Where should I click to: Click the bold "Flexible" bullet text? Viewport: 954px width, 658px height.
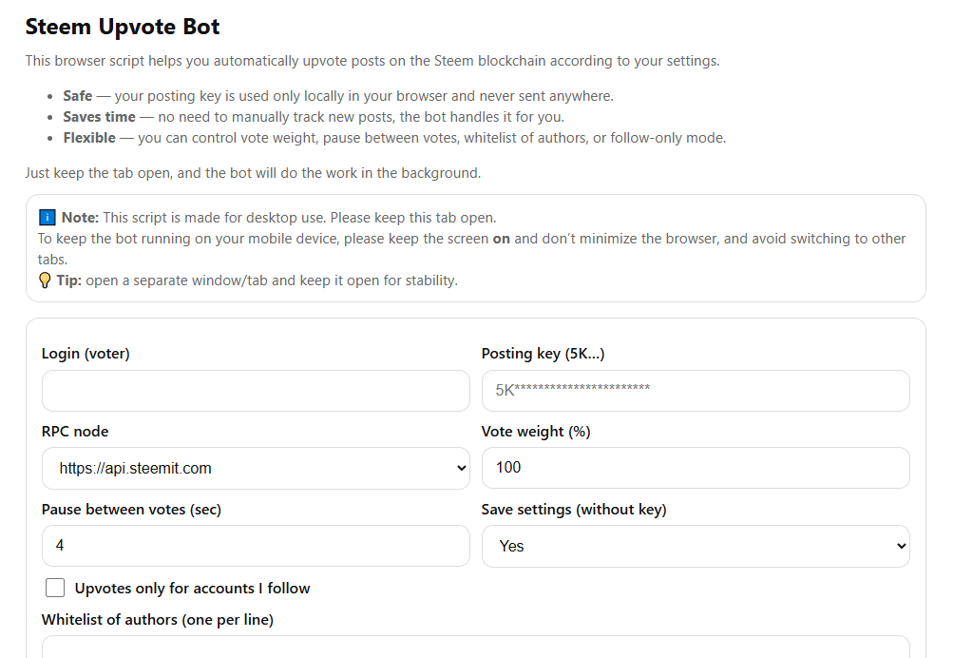[91, 138]
